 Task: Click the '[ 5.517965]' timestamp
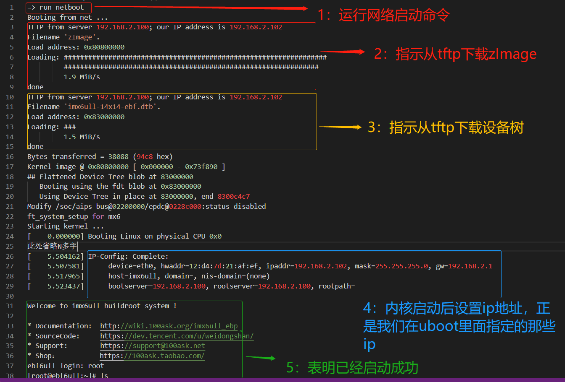pyautogui.click(x=55, y=276)
